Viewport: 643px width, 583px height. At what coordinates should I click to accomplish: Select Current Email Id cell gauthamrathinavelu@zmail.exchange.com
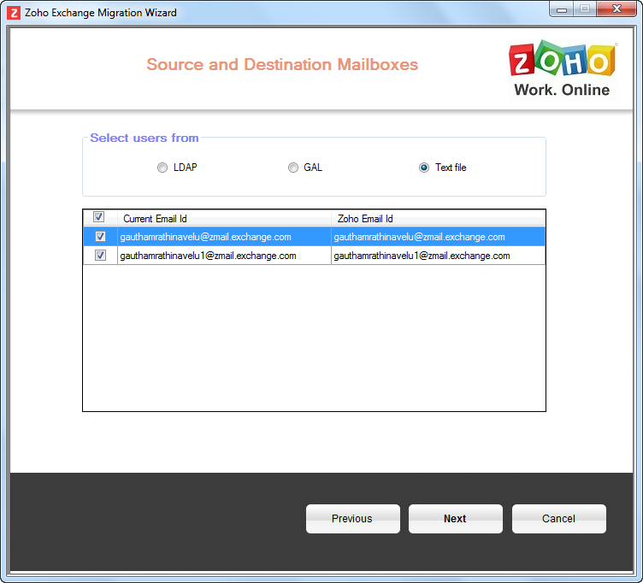tap(224, 237)
